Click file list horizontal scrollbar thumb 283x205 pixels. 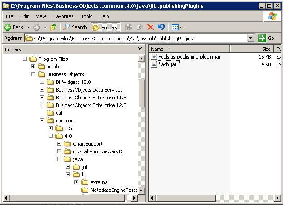coord(185,198)
